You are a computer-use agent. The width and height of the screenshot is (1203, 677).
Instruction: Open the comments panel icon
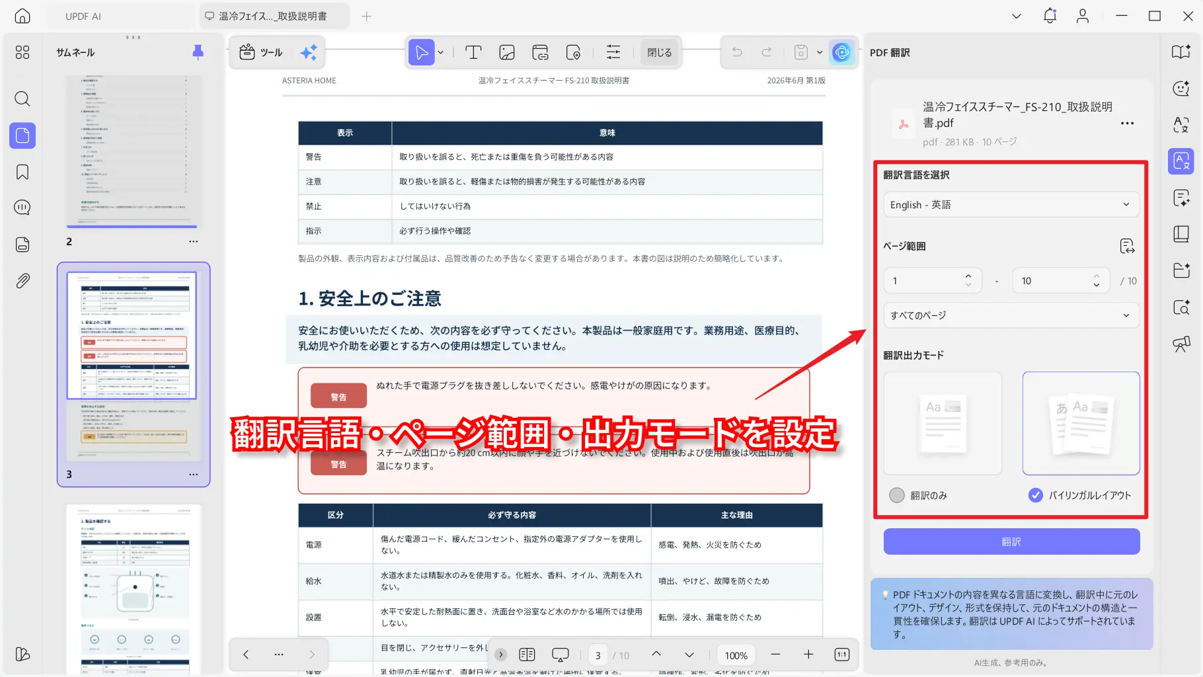(22, 208)
